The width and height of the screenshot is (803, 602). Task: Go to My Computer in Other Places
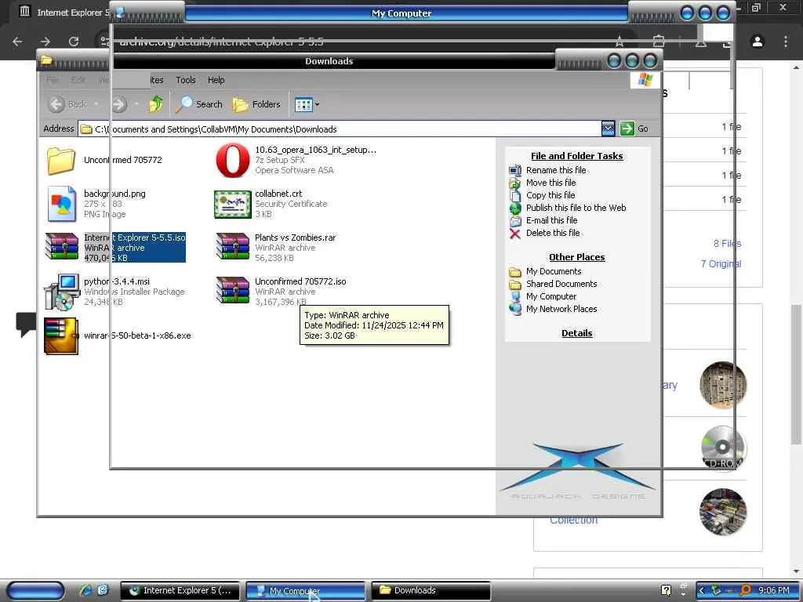tap(551, 296)
